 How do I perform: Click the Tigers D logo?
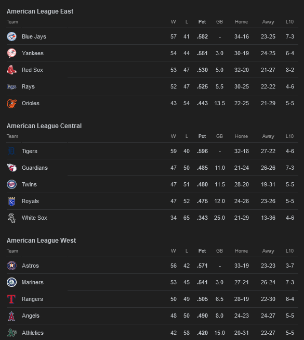tap(11, 151)
